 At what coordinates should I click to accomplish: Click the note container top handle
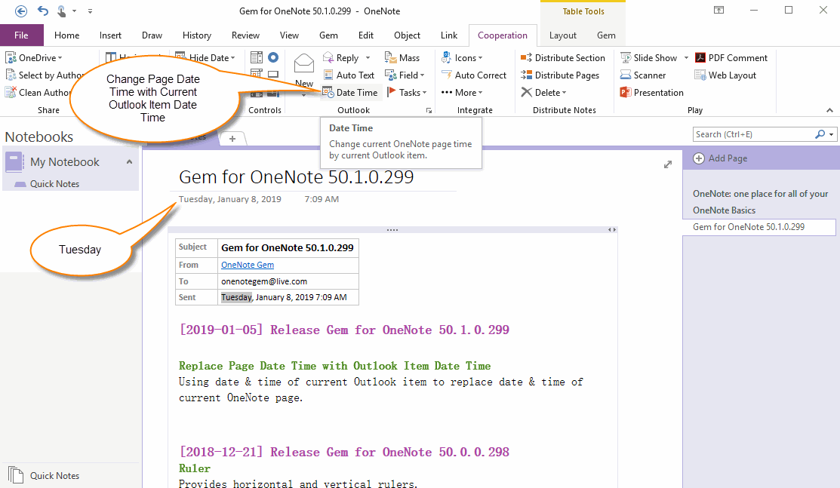(392, 230)
